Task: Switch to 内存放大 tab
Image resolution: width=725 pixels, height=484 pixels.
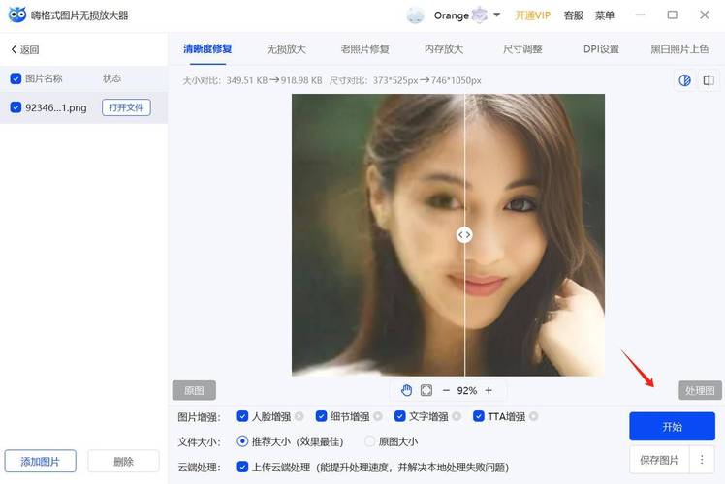Action: click(x=444, y=49)
